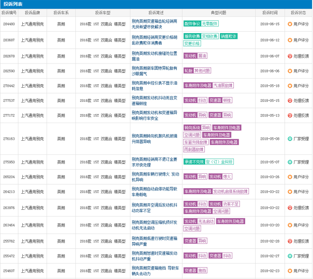Click the status icon in row 278442
The height and width of the screenshot is (279, 313).
290,86
